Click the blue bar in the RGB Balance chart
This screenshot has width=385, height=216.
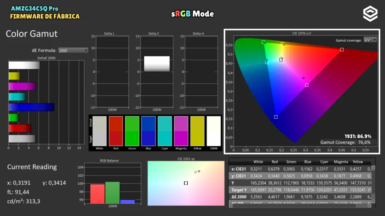coord(127,201)
